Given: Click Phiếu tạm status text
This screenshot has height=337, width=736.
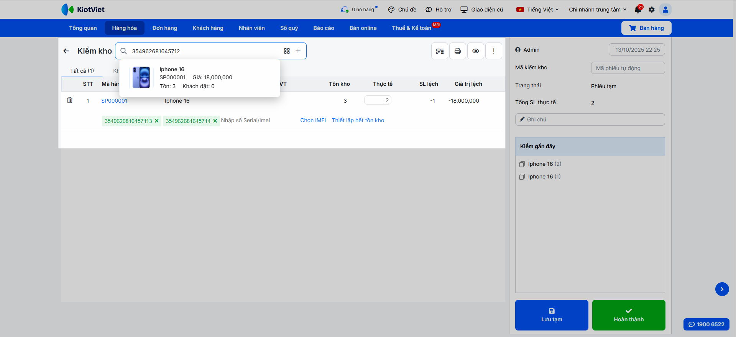Looking at the screenshot, I should (x=604, y=86).
